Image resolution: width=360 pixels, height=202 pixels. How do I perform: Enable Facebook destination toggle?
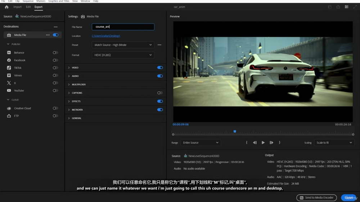click(x=55, y=60)
